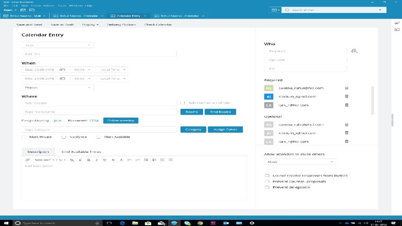The width and height of the screenshot is (402, 226).
Task: Delete lark_r@hcl.com under Required list
Action: click(x=347, y=105)
